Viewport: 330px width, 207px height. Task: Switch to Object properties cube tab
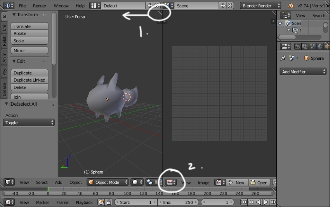(327, 47)
